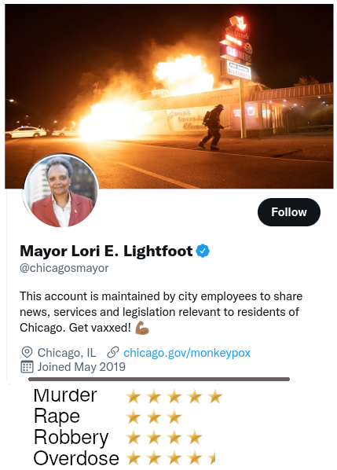Click the location pin icon
The width and height of the screenshot is (337, 470).
coord(27,352)
